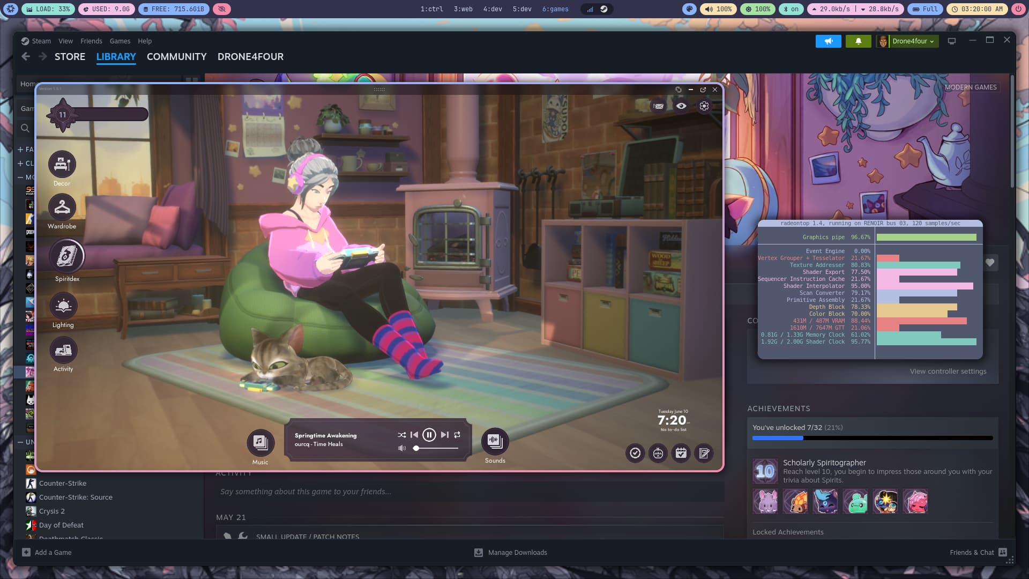Open the Games menu

(120, 41)
